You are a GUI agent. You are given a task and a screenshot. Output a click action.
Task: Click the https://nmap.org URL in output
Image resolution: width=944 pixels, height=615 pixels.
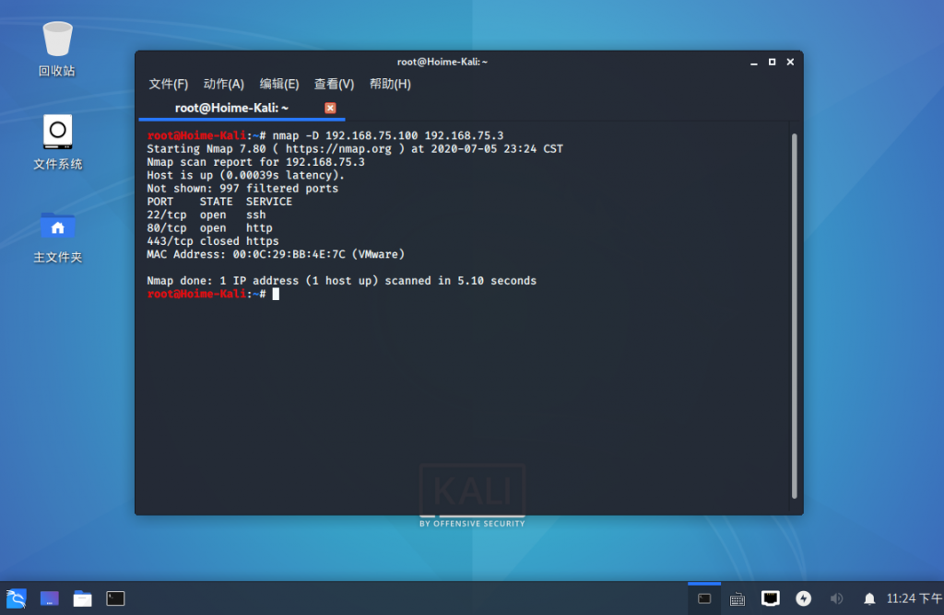tap(338, 148)
